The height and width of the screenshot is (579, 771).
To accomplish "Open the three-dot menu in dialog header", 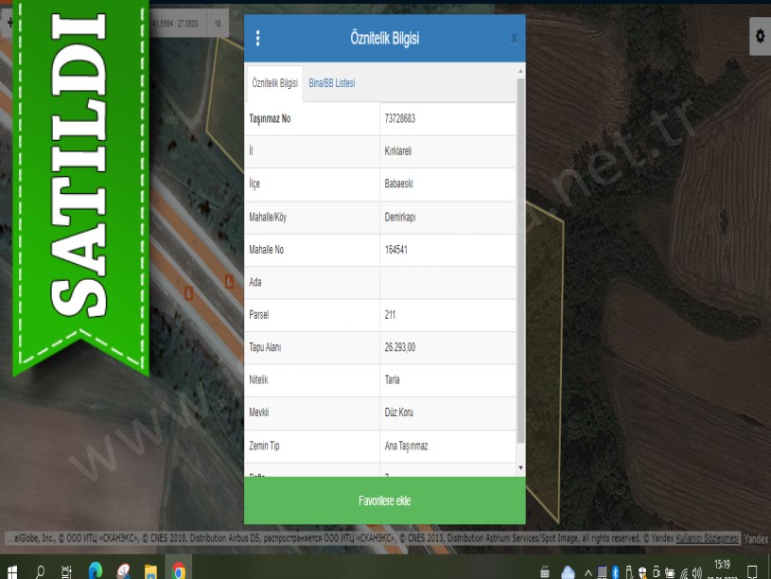I will pos(258,39).
